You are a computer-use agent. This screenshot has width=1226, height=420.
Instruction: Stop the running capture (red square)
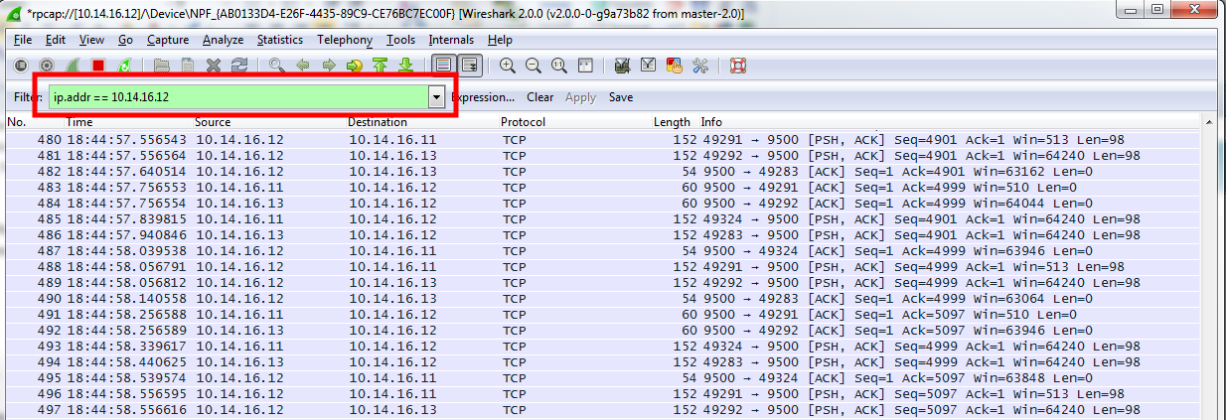[98, 66]
